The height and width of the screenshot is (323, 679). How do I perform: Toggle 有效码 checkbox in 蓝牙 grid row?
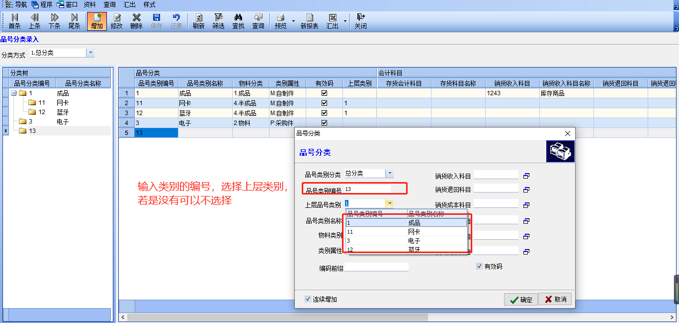pos(324,113)
